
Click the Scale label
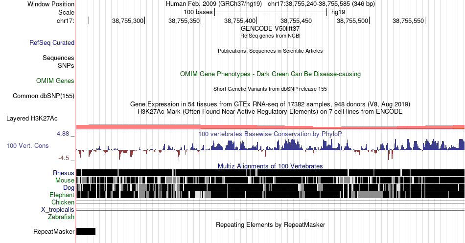[x=67, y=12]
